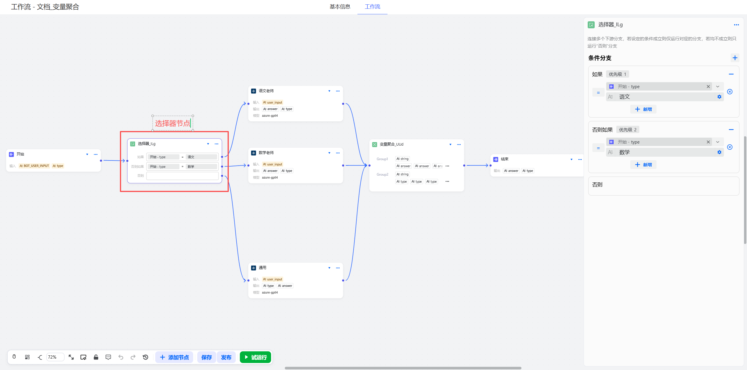Redo the last canvas action
The image size is (747, 370).
click(x=133, y=357)
